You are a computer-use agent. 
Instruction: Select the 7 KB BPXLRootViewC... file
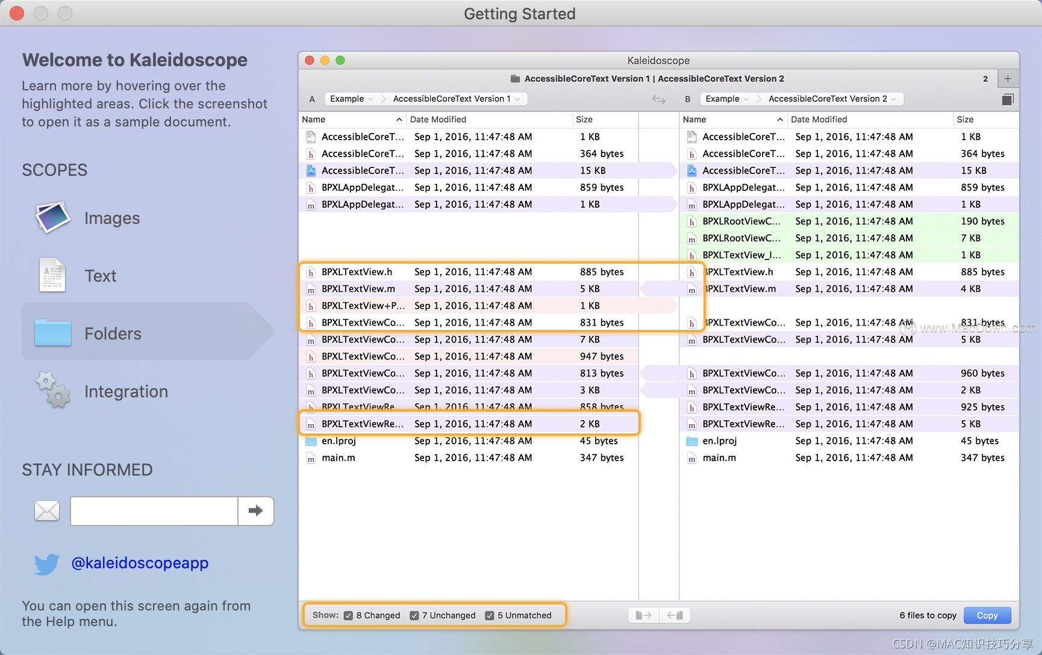point(849,238)
